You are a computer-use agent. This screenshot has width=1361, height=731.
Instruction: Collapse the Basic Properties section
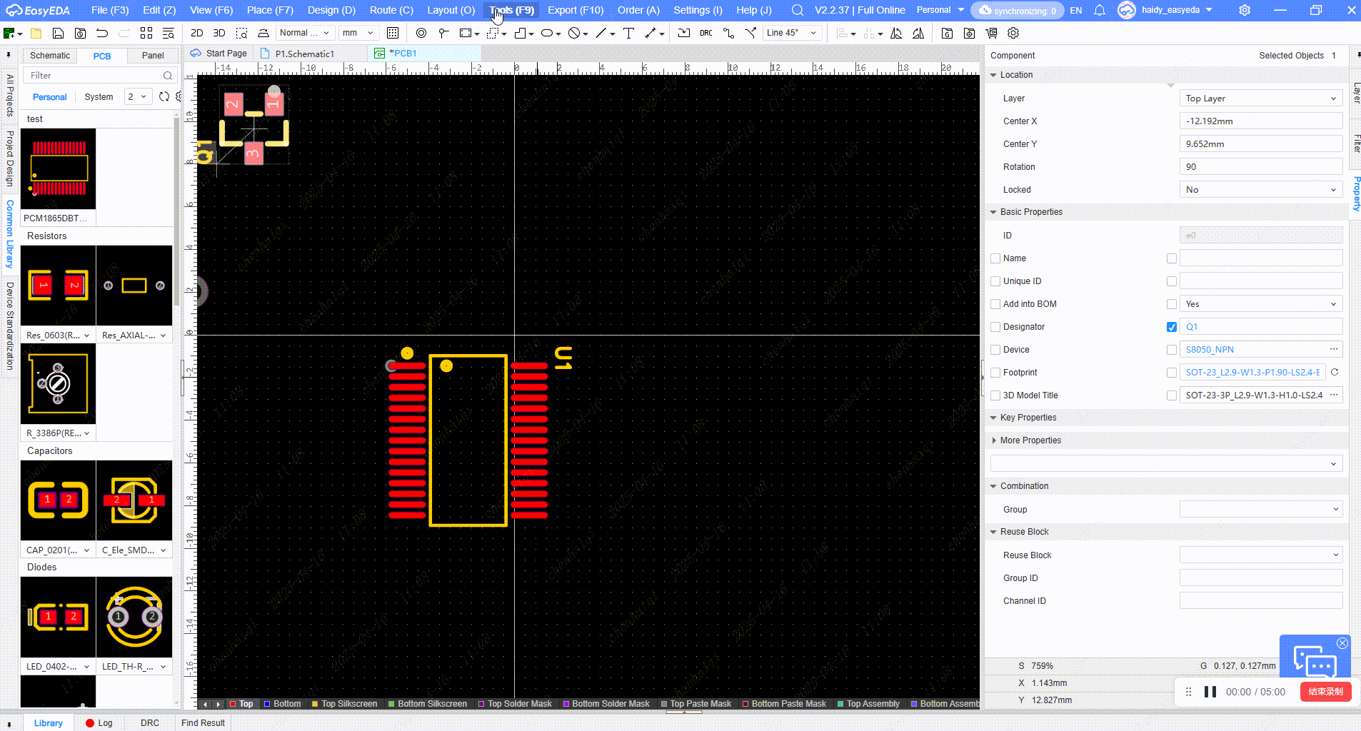[993, 212]
